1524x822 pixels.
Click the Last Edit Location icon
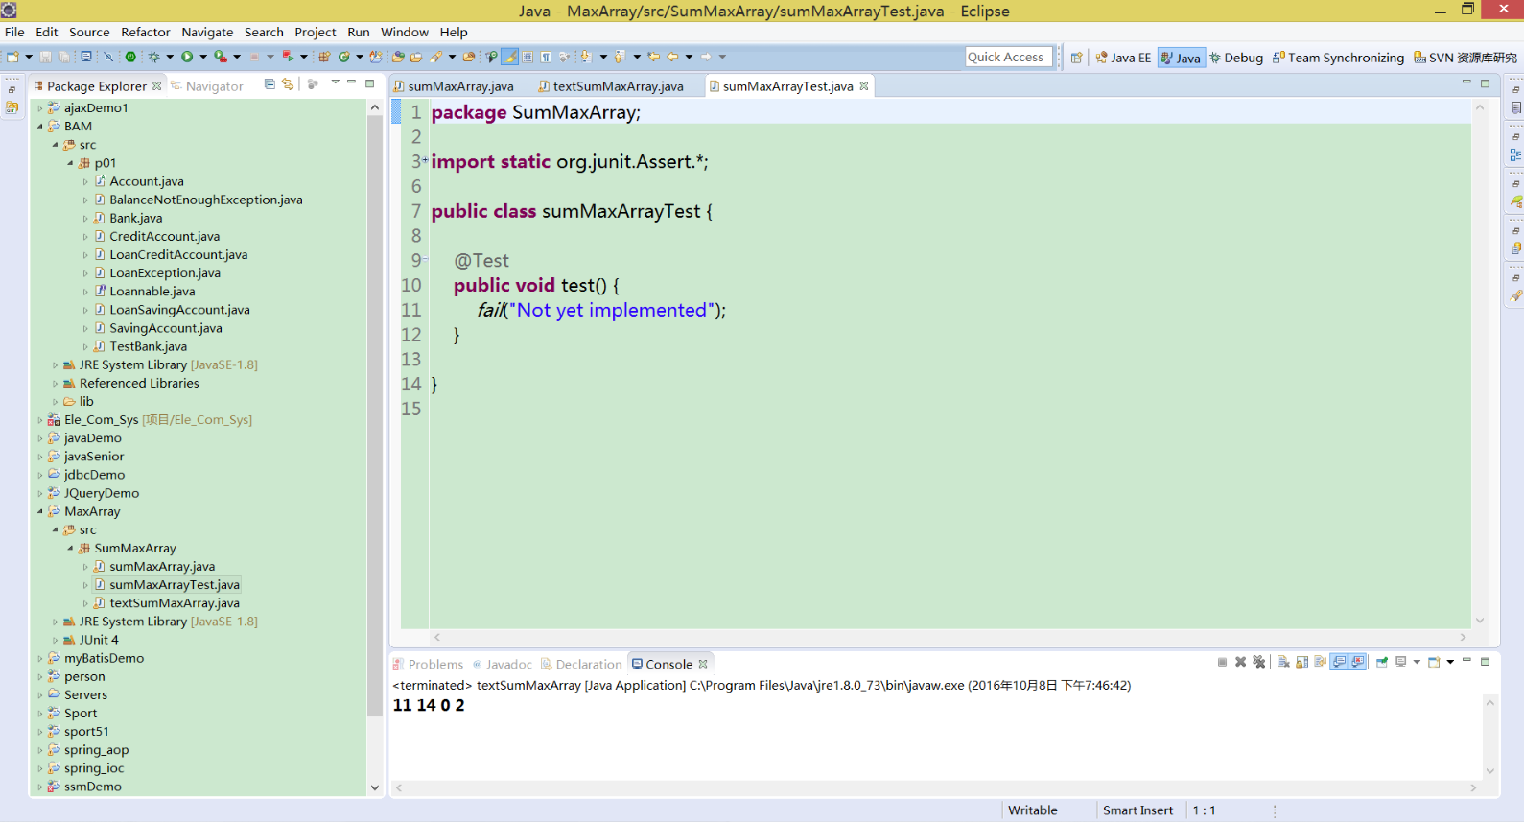click(653, 58)
